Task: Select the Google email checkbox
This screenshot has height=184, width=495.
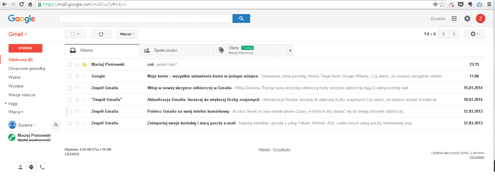Action: pos(70,76)
